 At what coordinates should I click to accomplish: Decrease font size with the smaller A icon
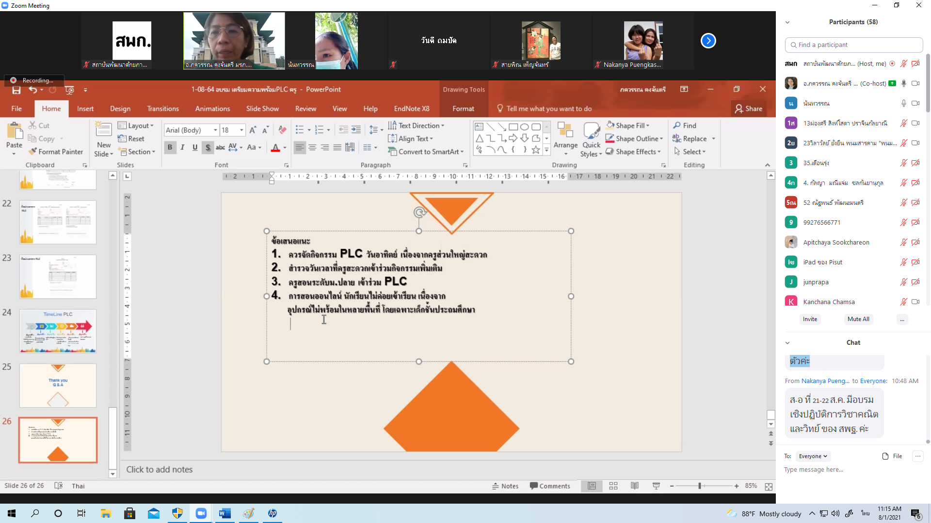point(265,130)
